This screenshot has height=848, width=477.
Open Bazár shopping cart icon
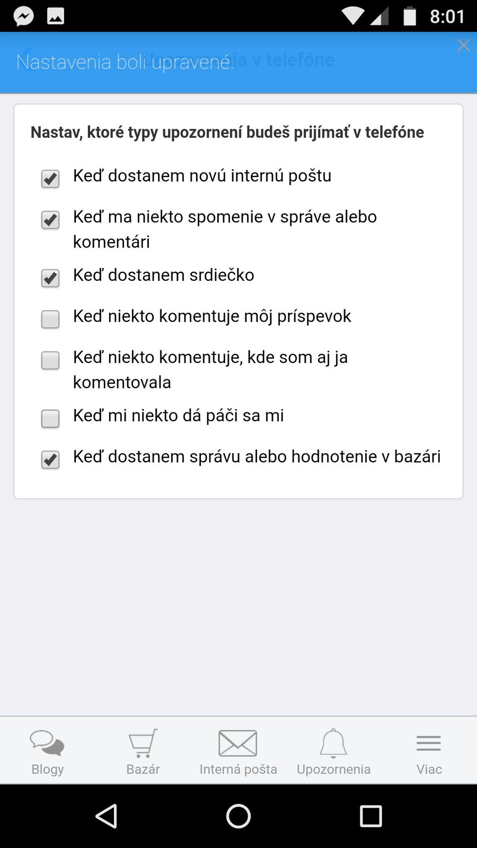(x=143, y=743)
